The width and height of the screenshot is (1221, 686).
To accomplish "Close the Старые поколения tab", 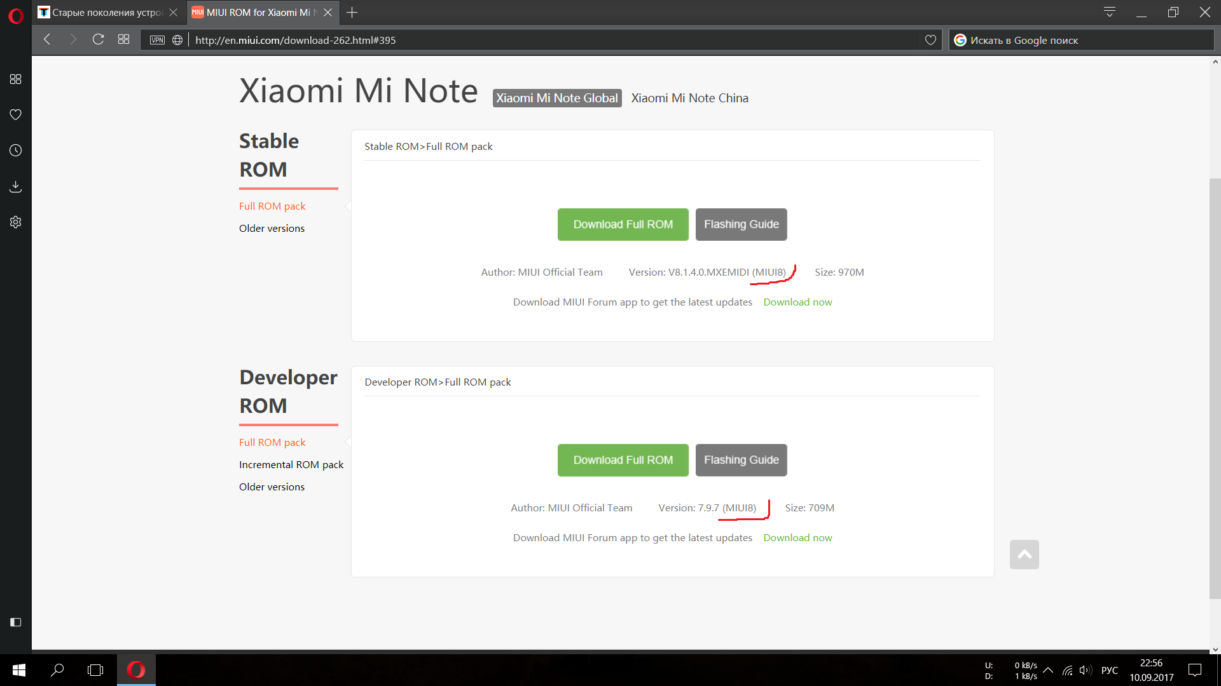I will pos(173,12).
